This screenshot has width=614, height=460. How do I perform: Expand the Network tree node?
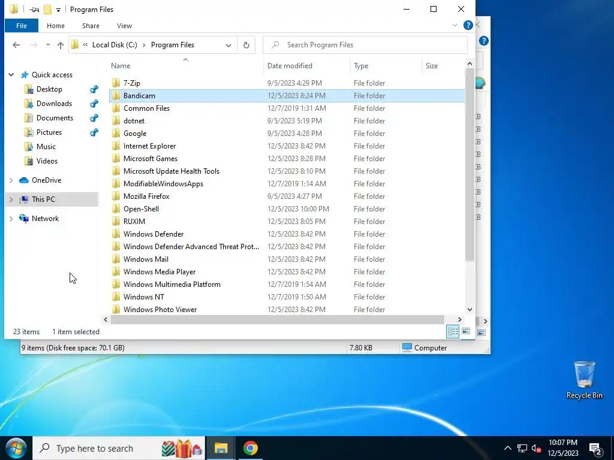pyautogui.click(x=11, y=219)
